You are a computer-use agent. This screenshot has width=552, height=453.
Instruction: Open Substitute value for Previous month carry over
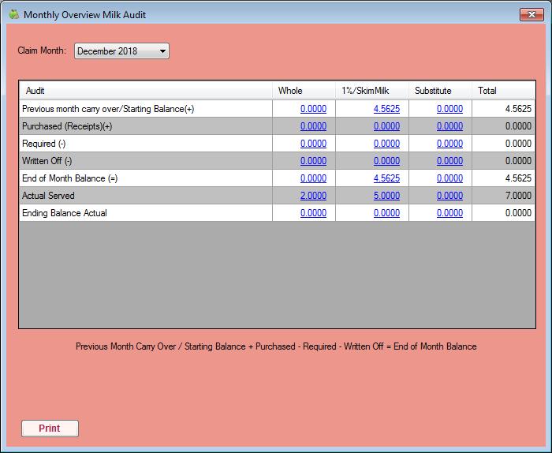coord(449,109)
